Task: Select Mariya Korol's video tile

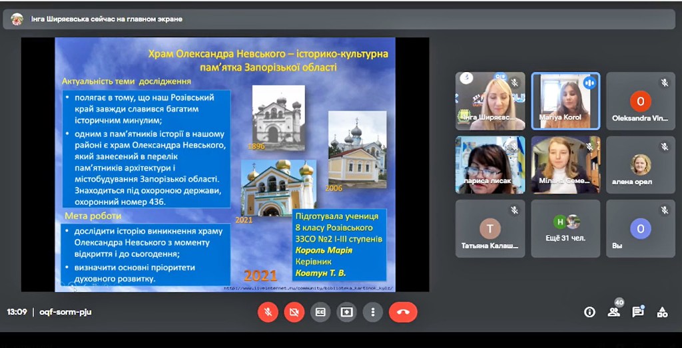Action: click(x=565, y=100)
